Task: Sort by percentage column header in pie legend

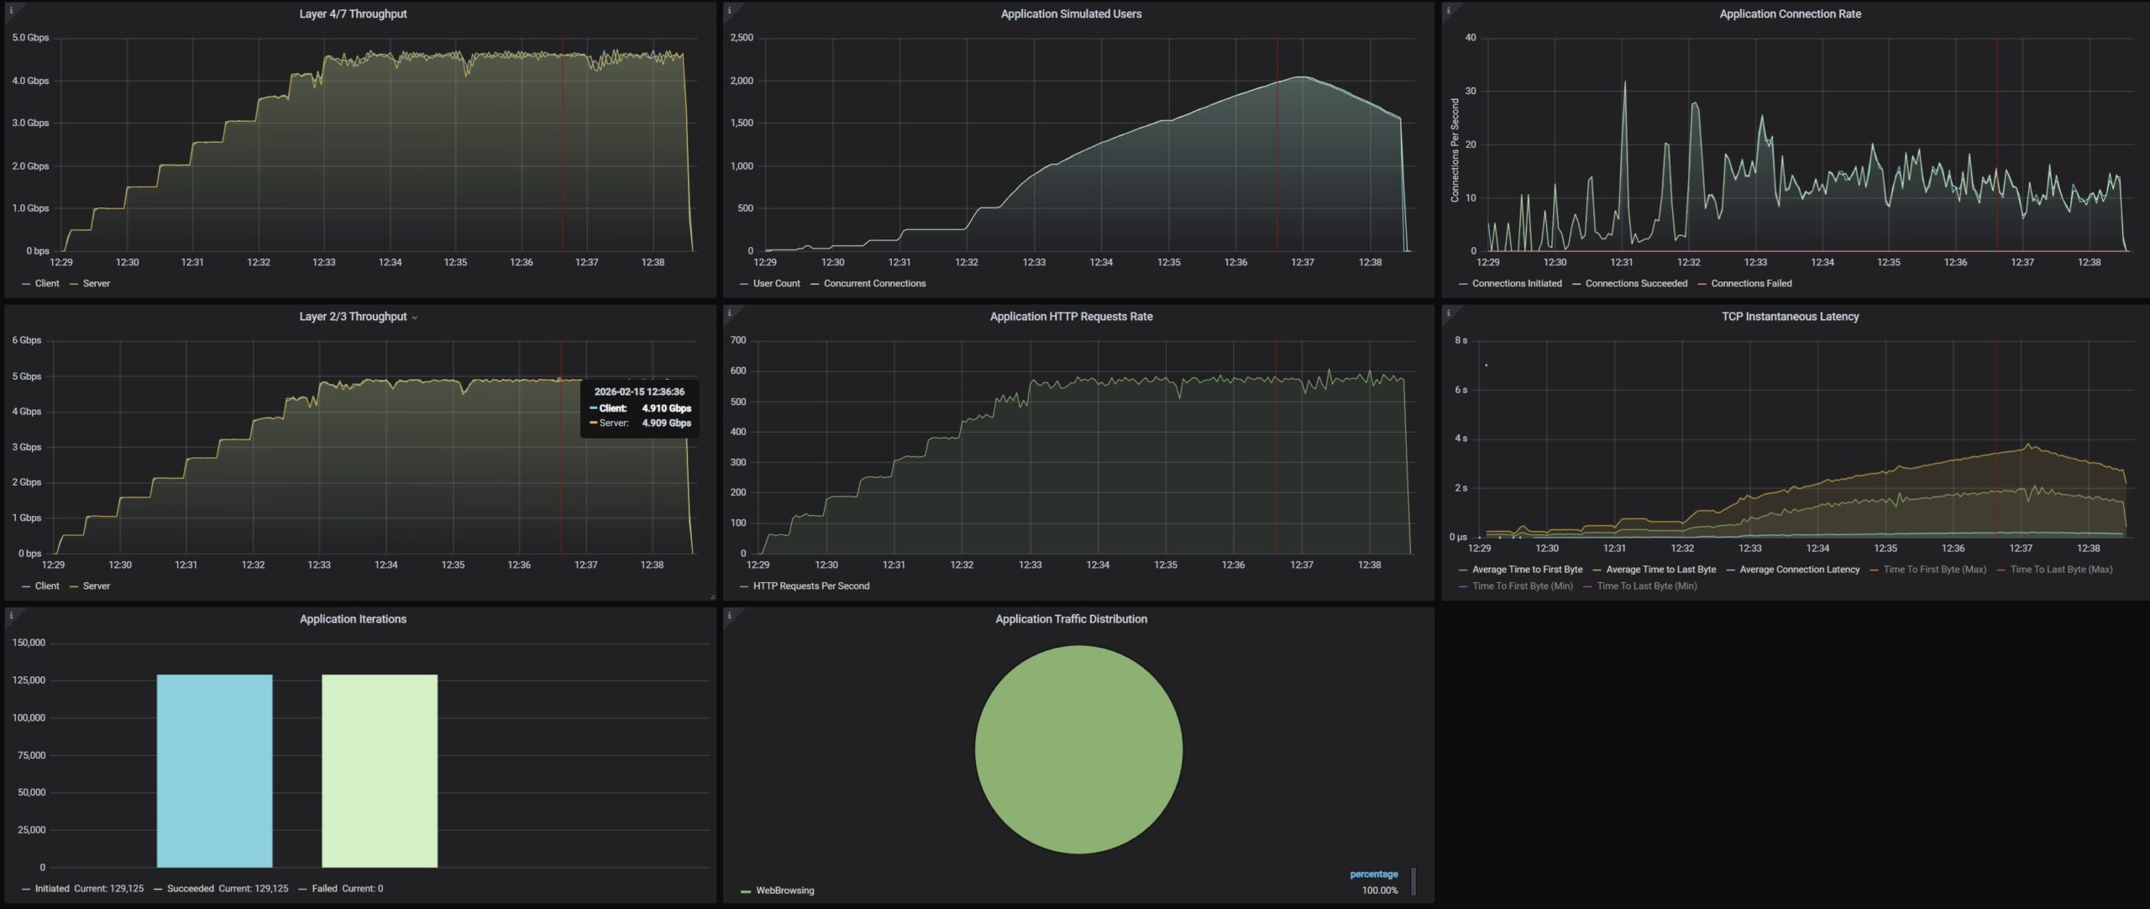Action: point(1373,875)
